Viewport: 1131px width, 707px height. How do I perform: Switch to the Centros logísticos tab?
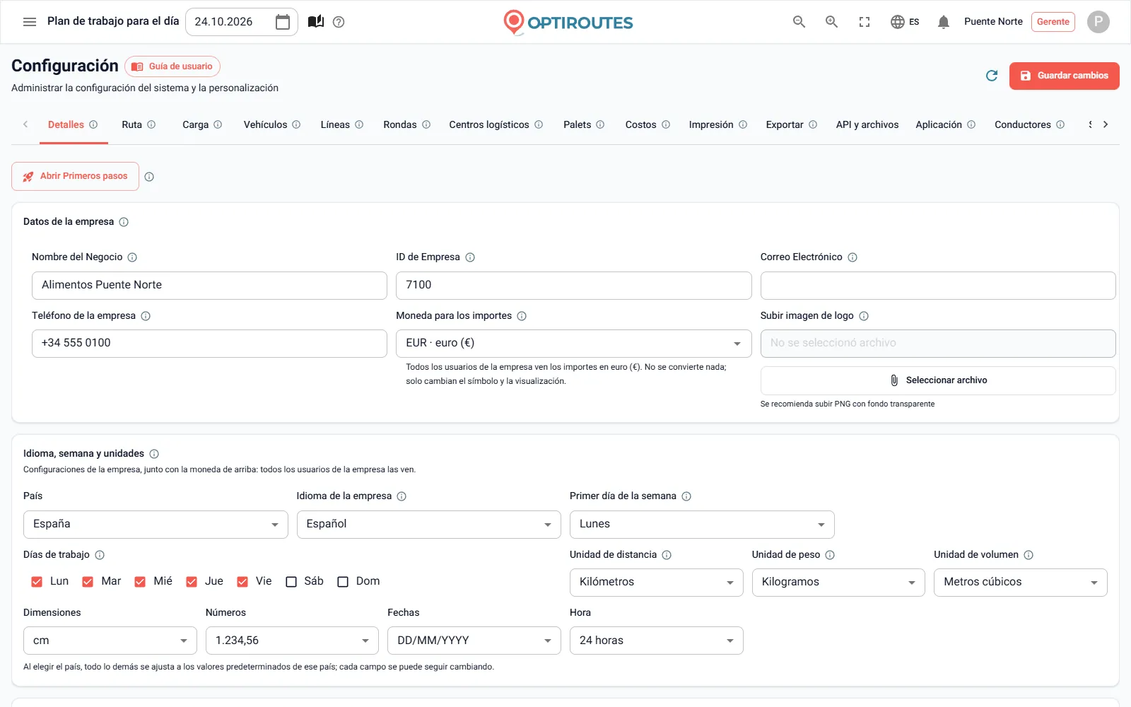click(x=496, y=125)
